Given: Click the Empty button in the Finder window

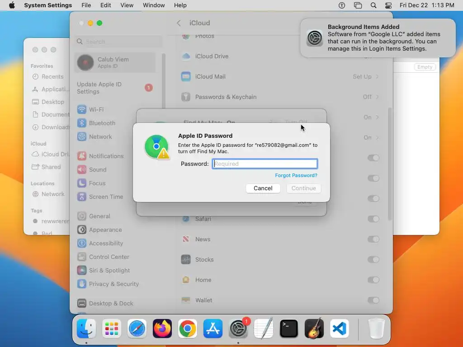Looking at the screenshot, I should (x=425, y=67).
